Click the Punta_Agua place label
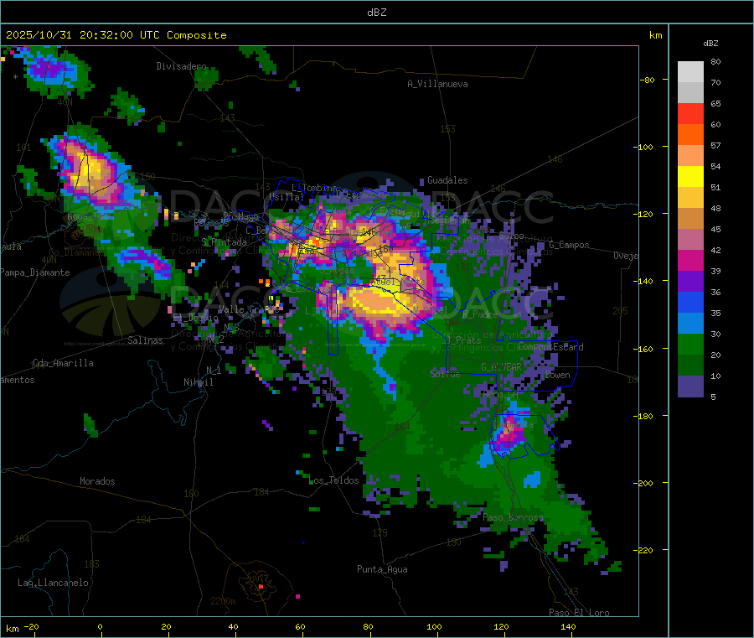 pos(382,570)
